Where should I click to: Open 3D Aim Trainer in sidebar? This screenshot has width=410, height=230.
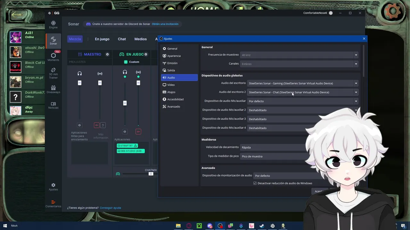pos(53,73)
